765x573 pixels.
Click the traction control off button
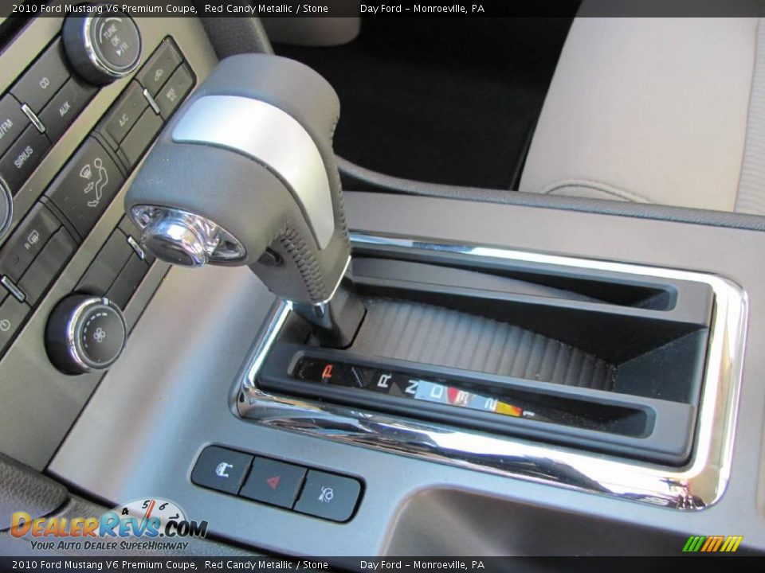(328, 496)
